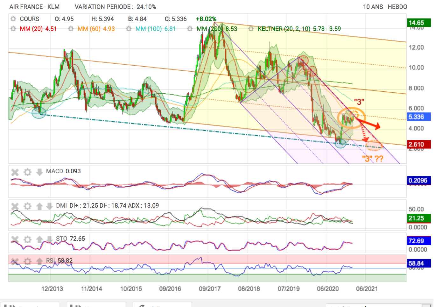Click the high price H: 5.394
This screenshot has width=441, height=307.
click(102, 19)
